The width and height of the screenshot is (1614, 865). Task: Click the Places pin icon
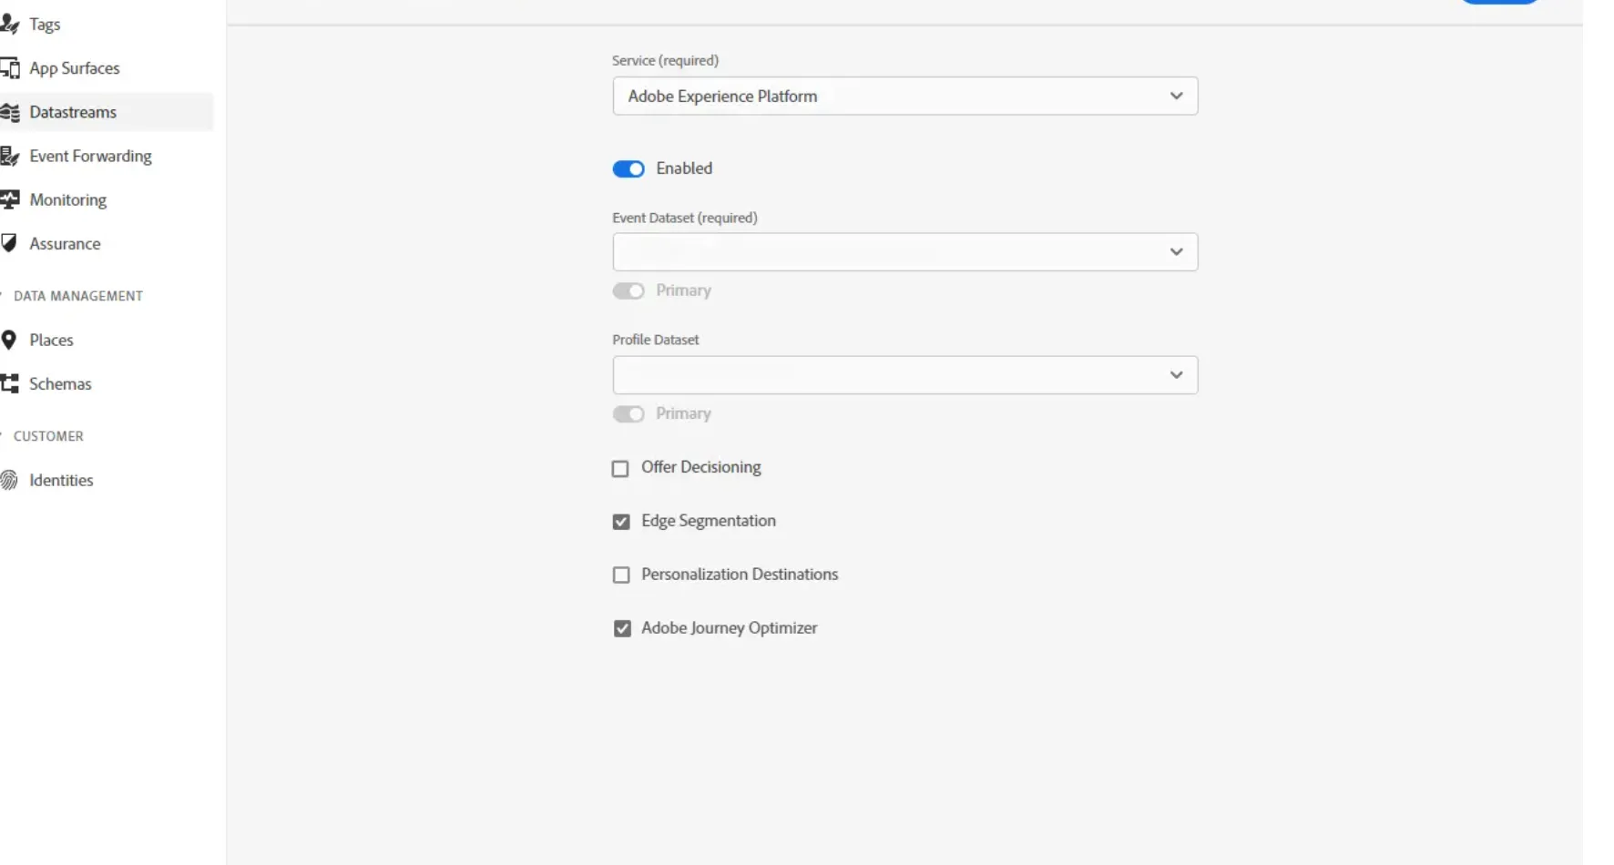pos(9,340)
